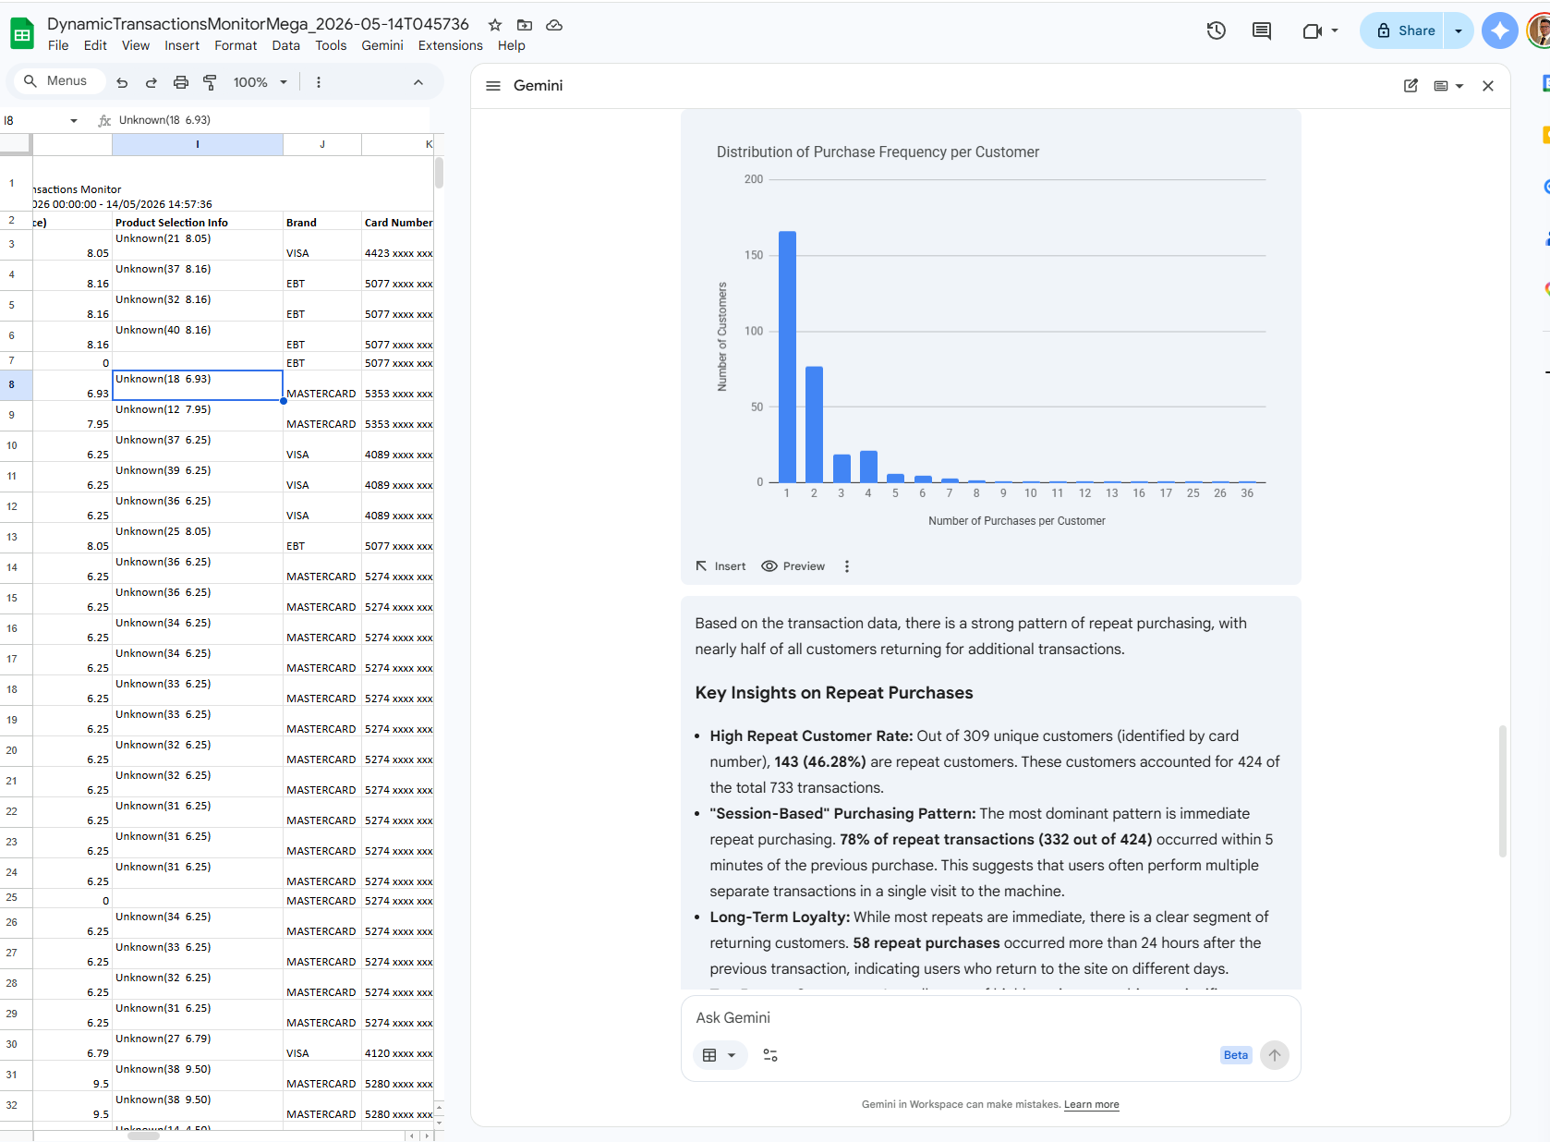Image resolution: width=1550 pixels, height=1142 pixels.
Task: Click the Beta badge
Action: [x=1235, y=1055]
